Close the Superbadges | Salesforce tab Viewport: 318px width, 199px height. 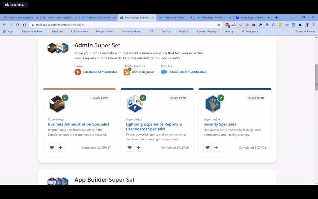(153, 18)
